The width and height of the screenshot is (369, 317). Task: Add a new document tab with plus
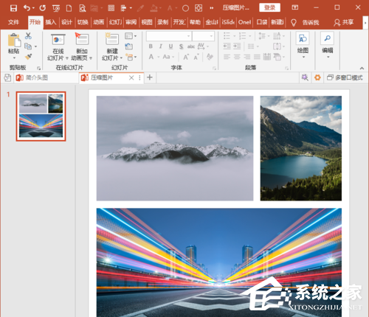pyautogui.click(x=150, y=77)
